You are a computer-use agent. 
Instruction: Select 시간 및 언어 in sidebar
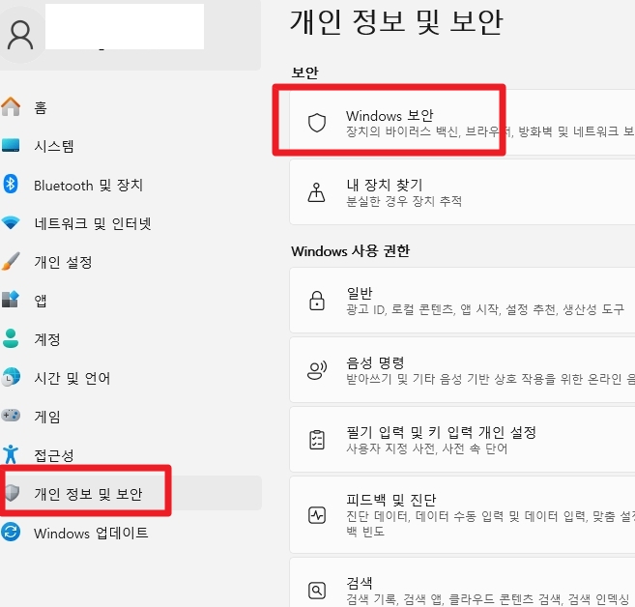[72, 378]
